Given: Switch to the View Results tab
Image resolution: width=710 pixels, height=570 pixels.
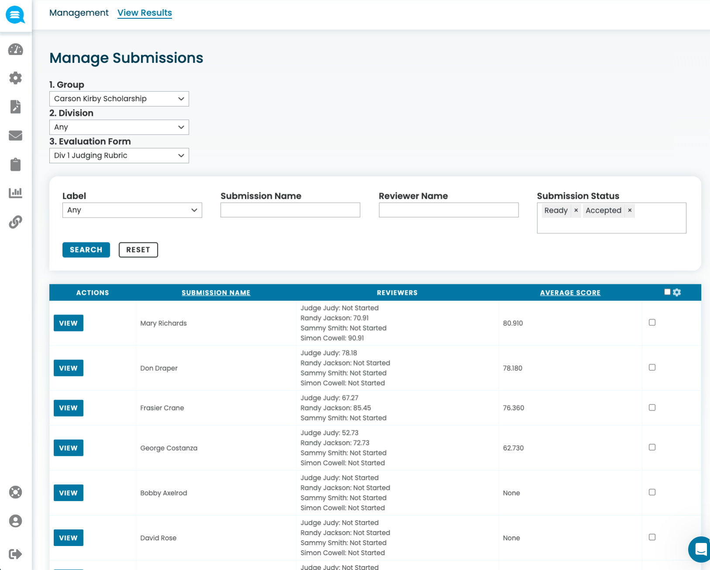Looking at the screenshot, I should click(144, 13).
